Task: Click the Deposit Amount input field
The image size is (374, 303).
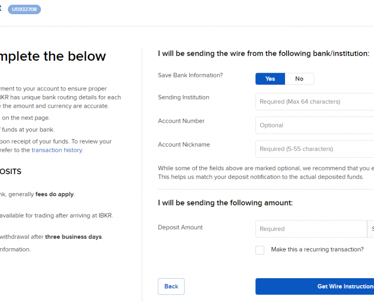Action: (x=311, y=229)
